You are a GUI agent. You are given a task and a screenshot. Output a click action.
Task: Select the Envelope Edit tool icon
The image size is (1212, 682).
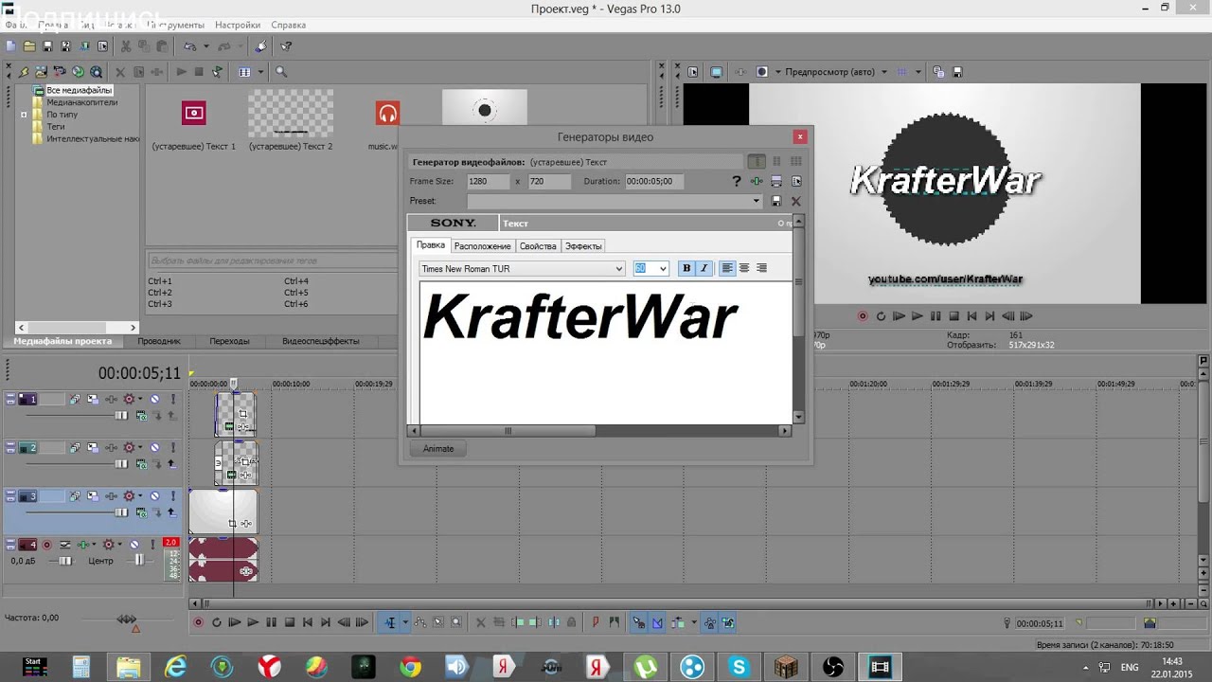tap(421, 622)
